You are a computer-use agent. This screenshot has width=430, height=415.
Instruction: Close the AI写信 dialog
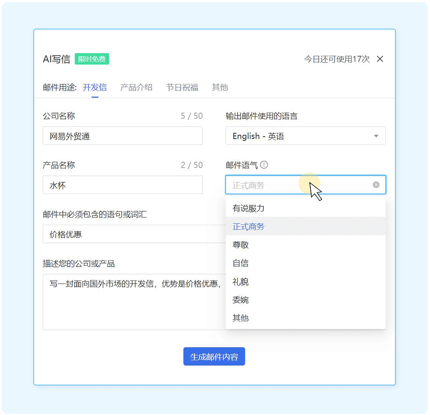point(380,59)
